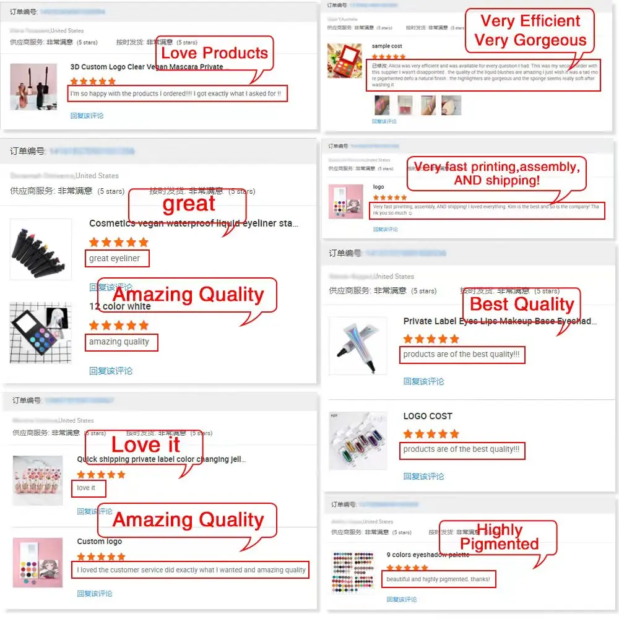Screen dimensions: 619x619
Task: View last review photo showing the sponge
Action: pyautogui.click(x=451, y=105)
